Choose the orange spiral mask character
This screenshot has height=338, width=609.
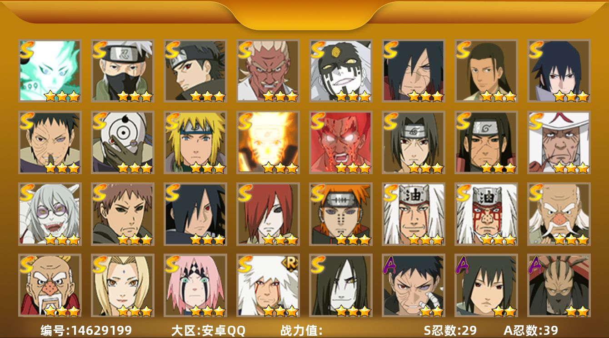pos(122,142)
